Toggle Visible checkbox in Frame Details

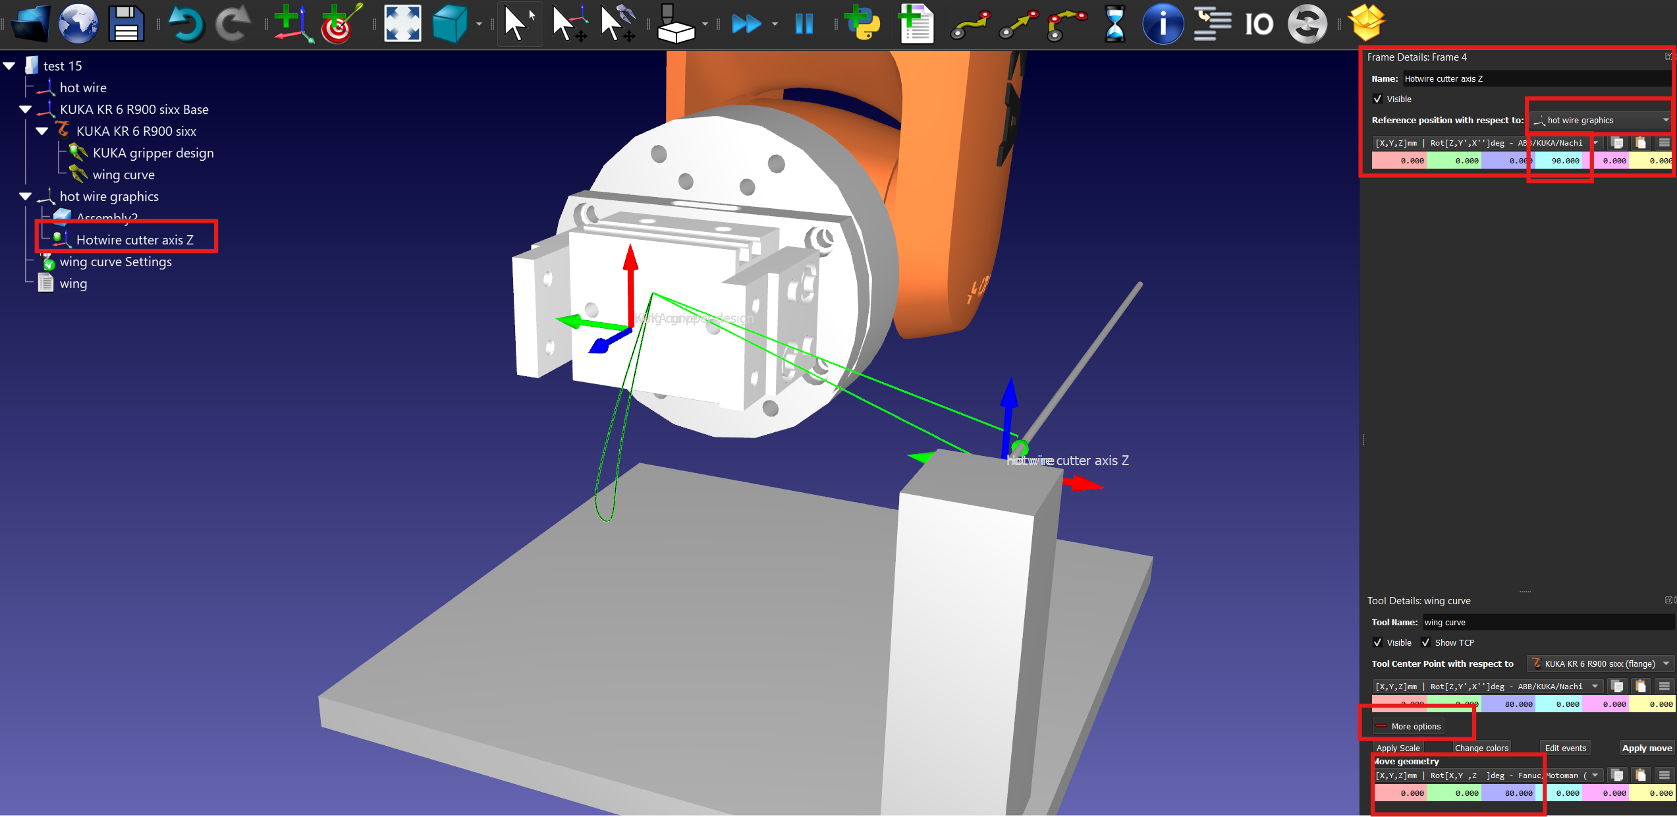pyautogui.click(x=1377, y=99)
